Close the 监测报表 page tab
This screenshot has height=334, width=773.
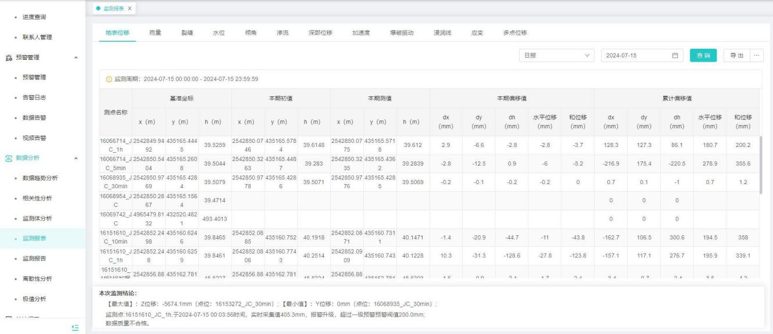tap(130, 8)
